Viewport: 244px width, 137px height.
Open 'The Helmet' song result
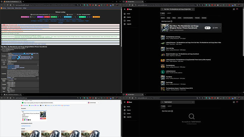pos(169,77)
